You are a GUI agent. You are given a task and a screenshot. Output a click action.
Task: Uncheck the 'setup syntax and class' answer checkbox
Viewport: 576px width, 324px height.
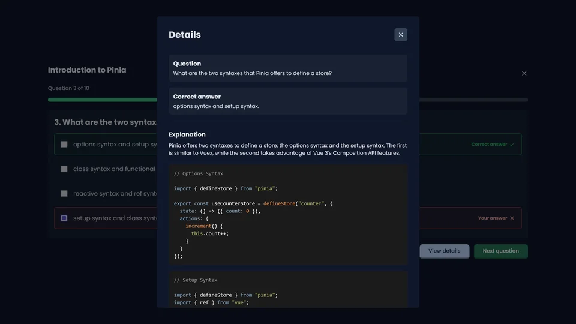(x=64, y=218)
